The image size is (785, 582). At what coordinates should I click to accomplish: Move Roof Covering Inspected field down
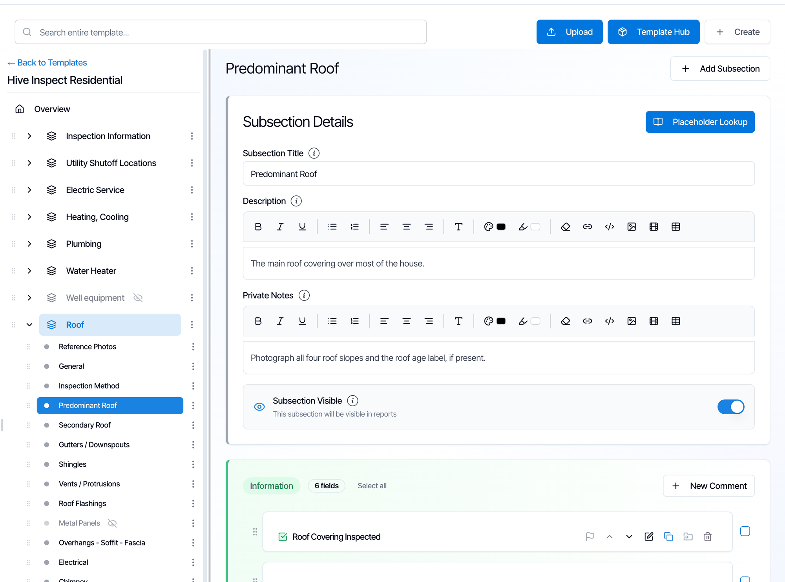coord(629,537)
